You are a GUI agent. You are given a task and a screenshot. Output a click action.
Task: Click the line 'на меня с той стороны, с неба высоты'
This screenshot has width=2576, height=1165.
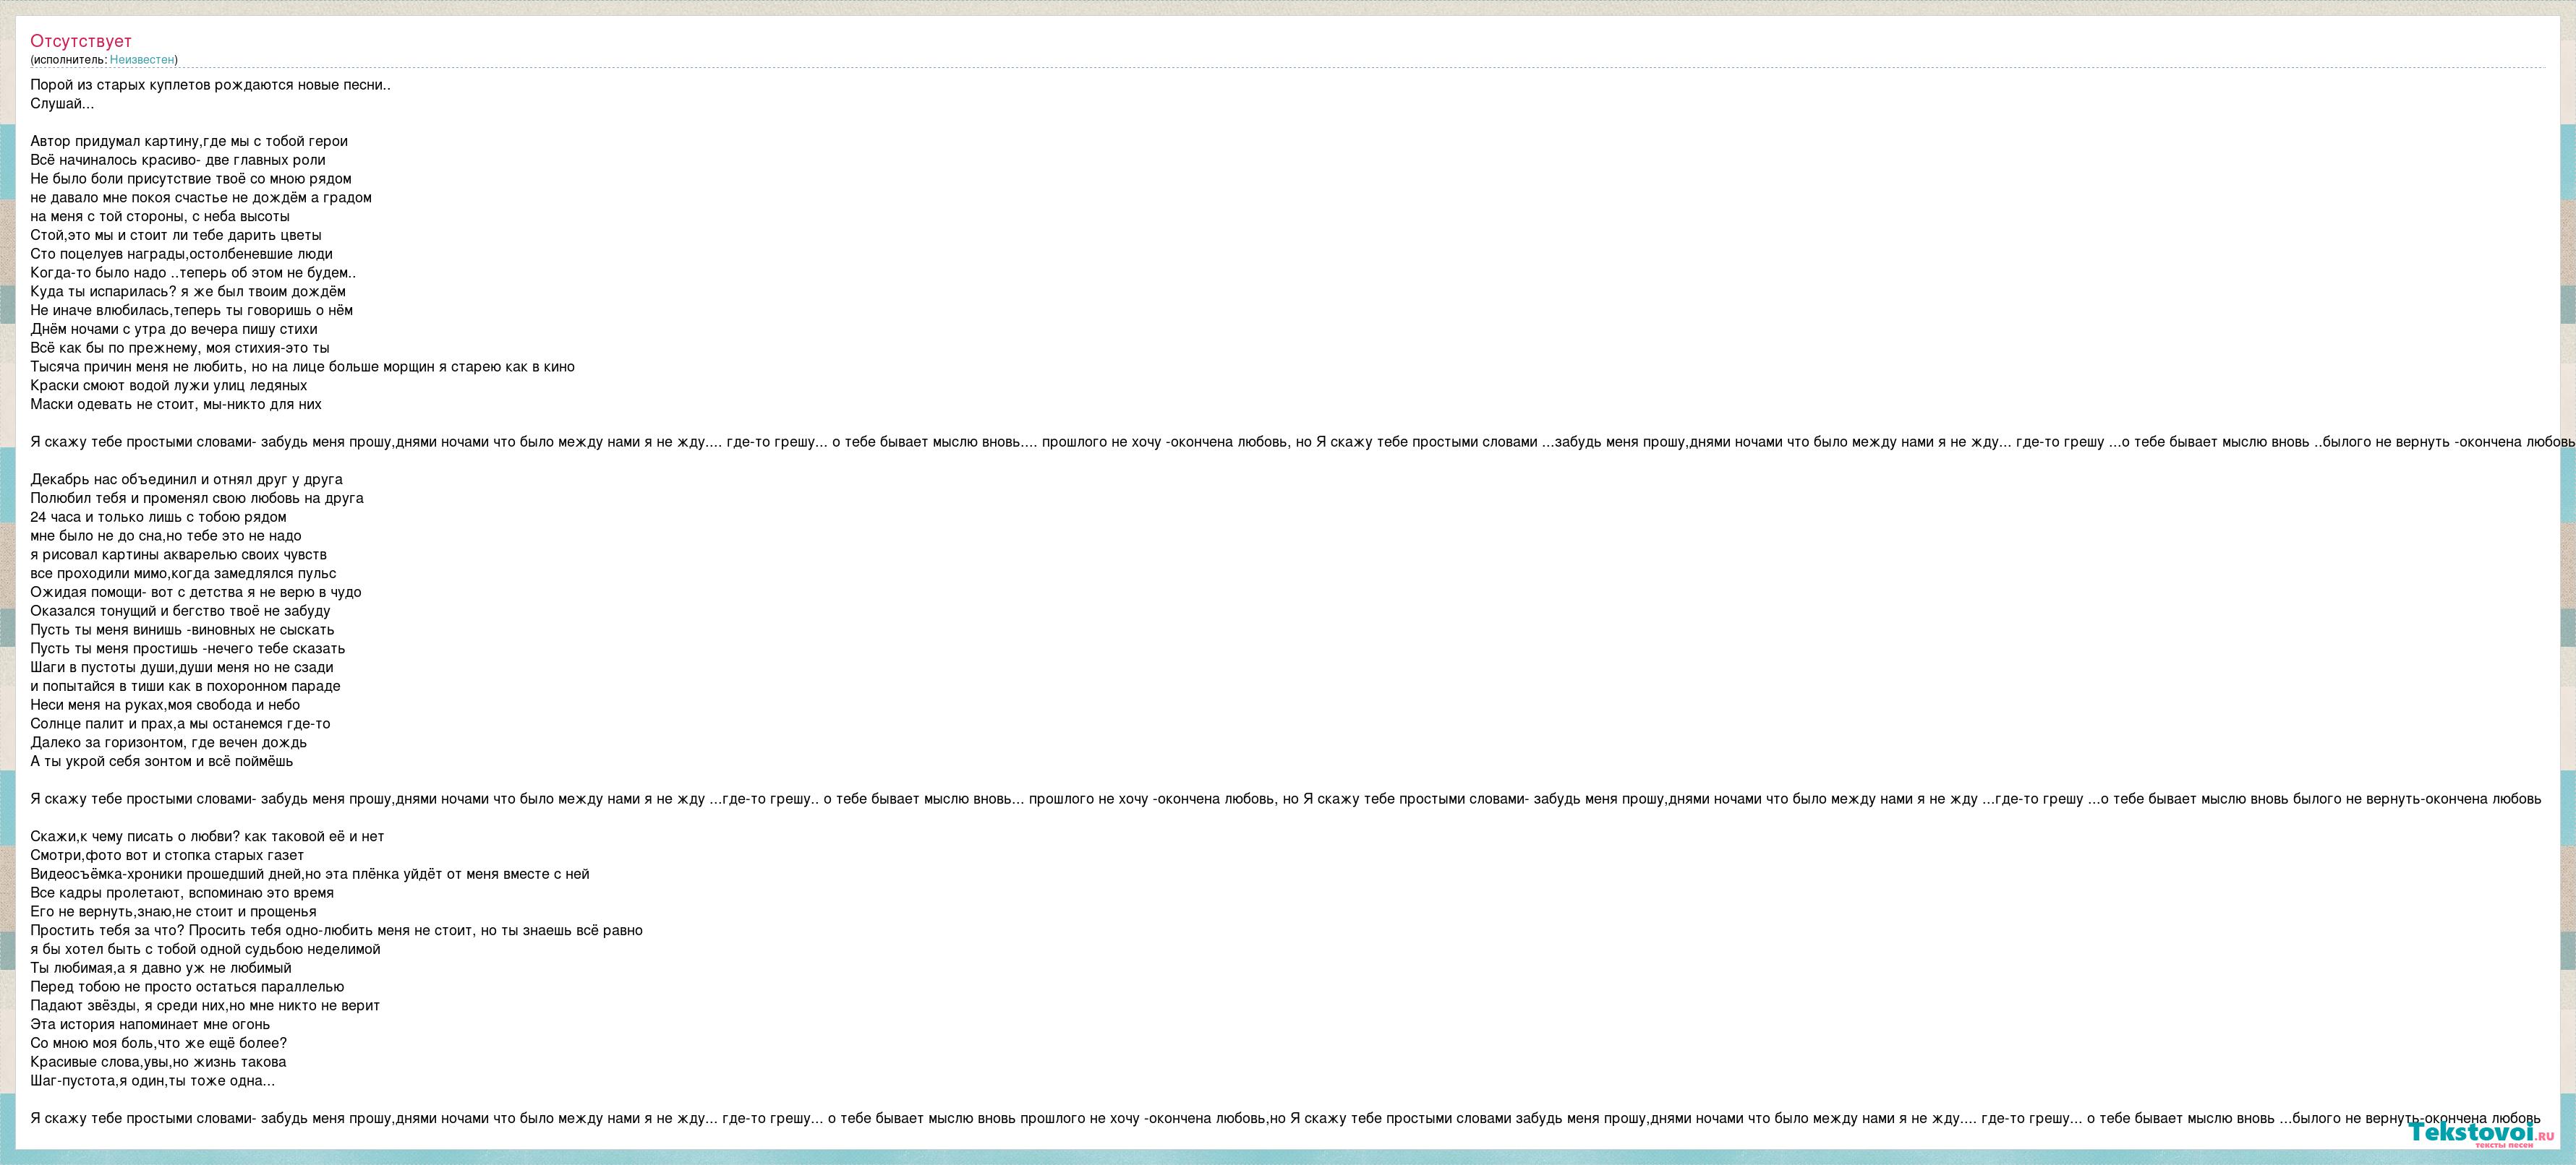point(160,216)
